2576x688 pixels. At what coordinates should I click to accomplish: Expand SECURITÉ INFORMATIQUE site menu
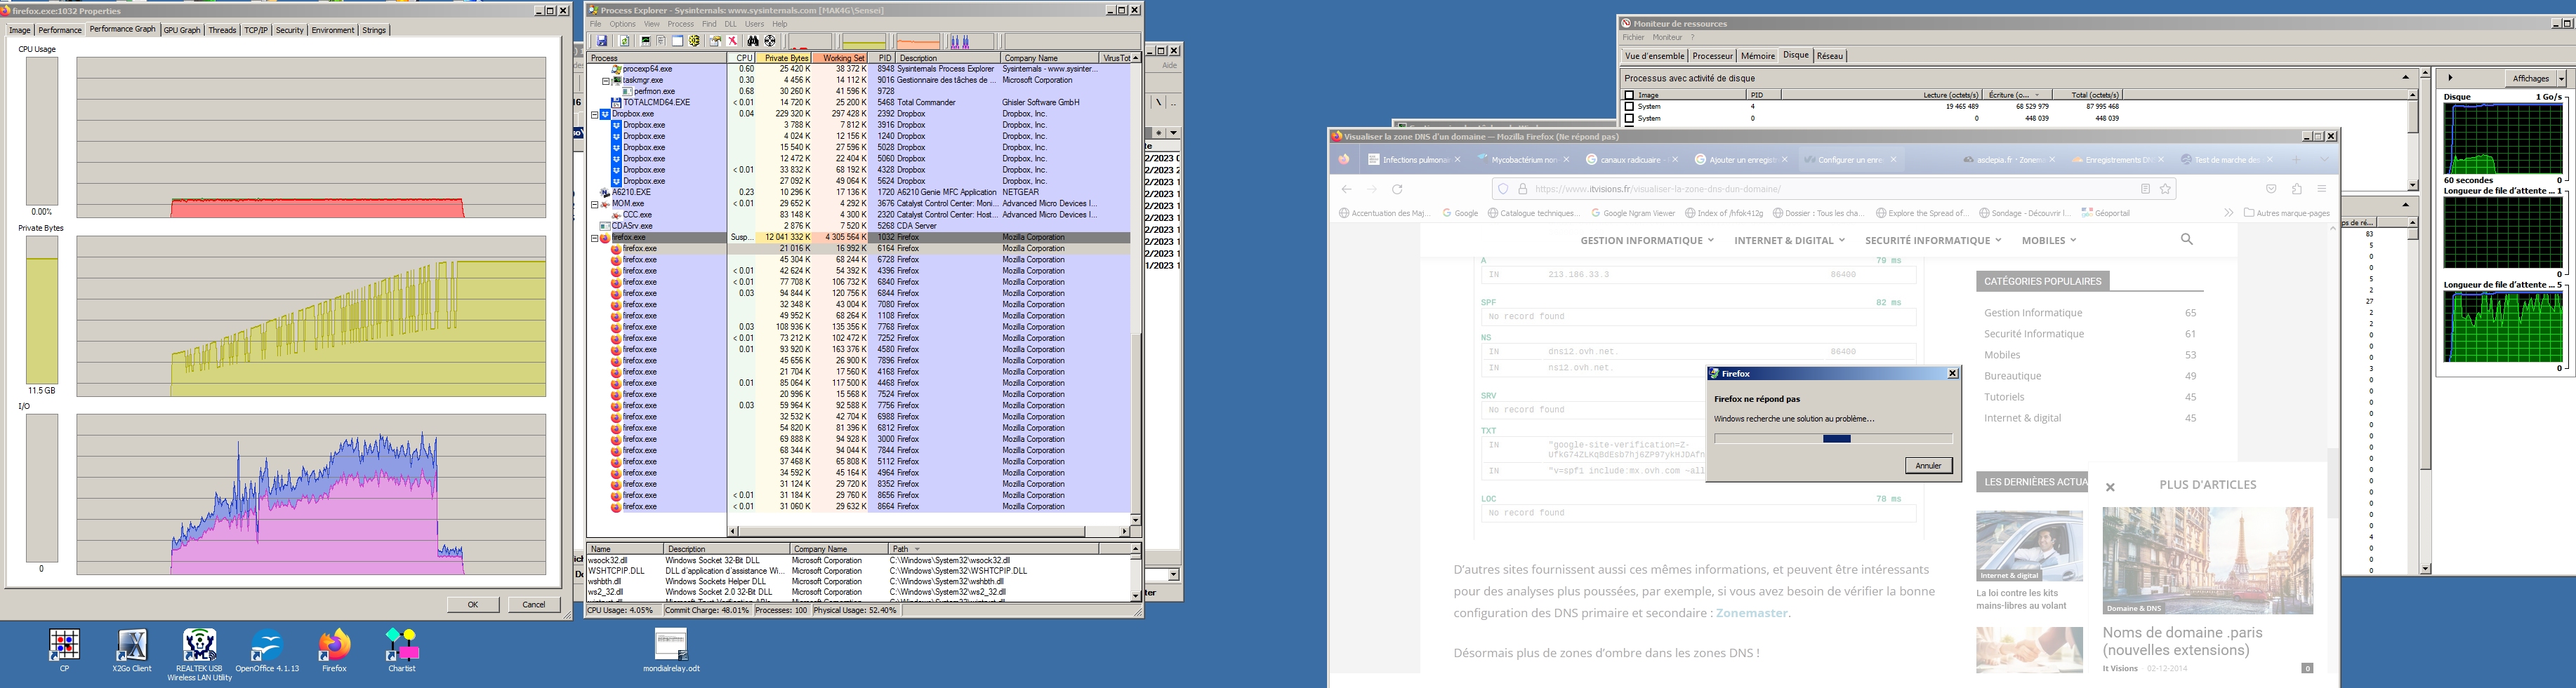(x=1933, y=240)
